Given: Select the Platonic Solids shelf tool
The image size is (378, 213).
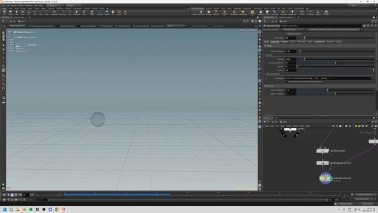Looking at the screenshot, I should click(92, 12).
